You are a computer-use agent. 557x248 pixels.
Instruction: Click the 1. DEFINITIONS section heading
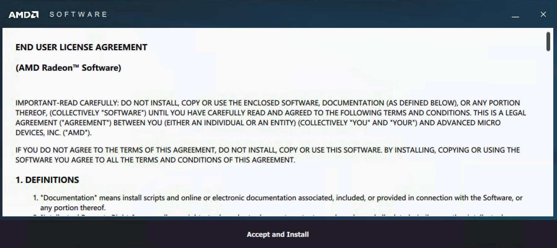[47, 180]
